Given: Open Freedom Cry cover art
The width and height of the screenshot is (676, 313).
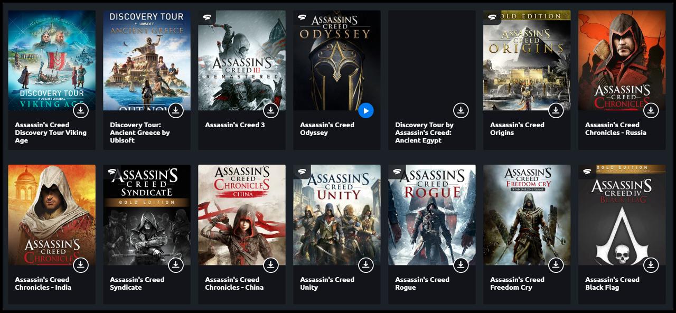Looking at the screenshot, I should pos(527,215).
